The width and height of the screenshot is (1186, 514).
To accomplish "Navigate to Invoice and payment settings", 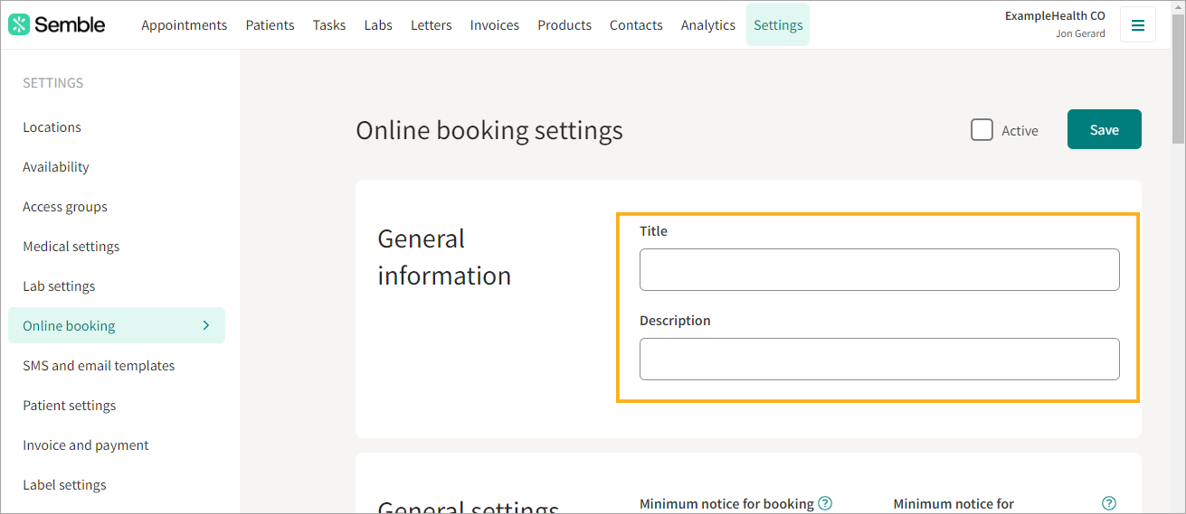I will click(x=86, y=445).
